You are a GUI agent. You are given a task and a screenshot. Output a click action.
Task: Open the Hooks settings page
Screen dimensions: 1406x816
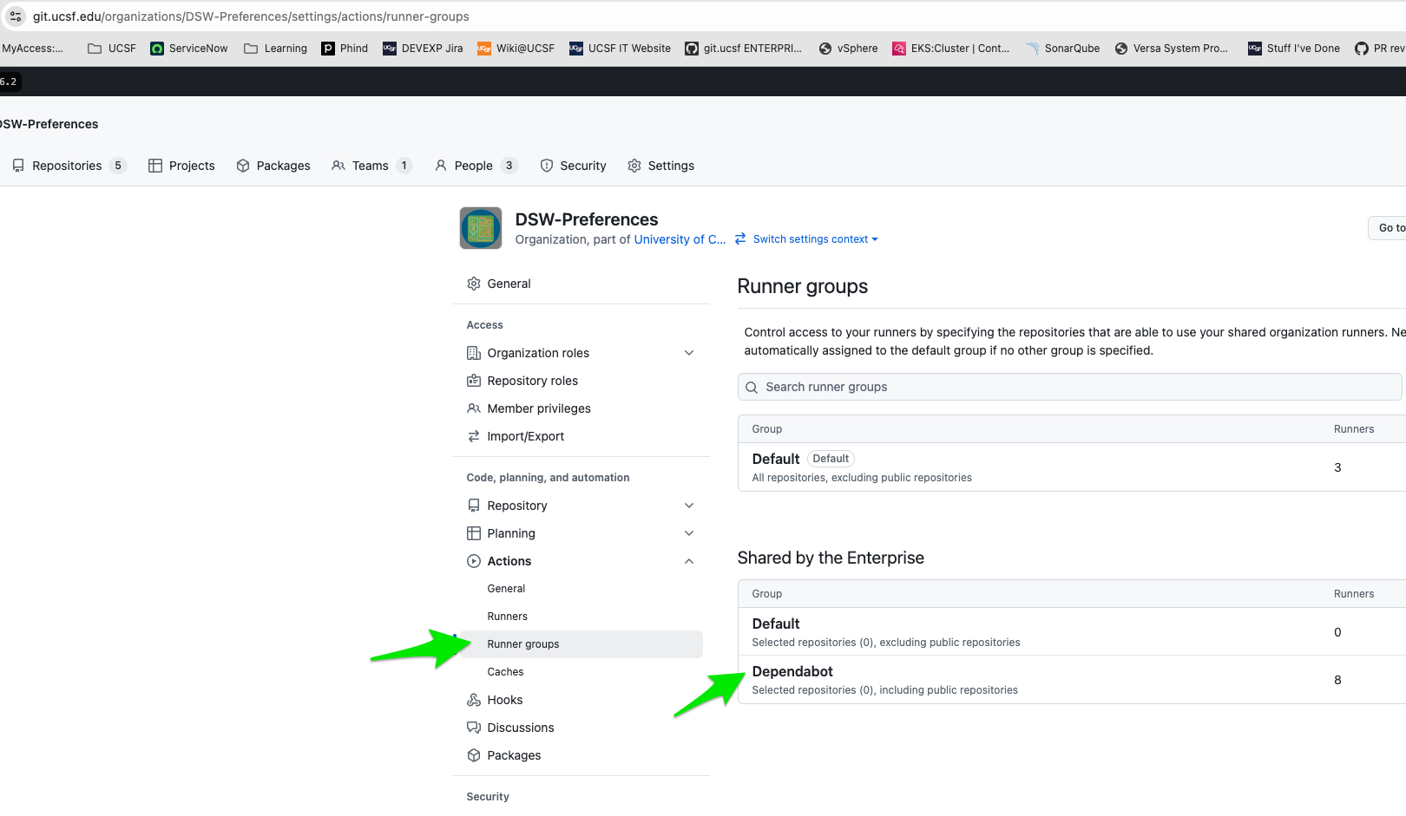pos(504,700)
